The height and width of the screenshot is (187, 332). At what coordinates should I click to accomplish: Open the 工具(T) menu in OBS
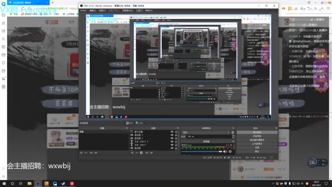pos(139,10)
